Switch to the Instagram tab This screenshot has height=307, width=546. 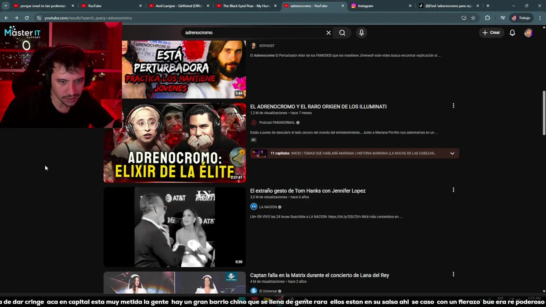click(x=382, y=6)
